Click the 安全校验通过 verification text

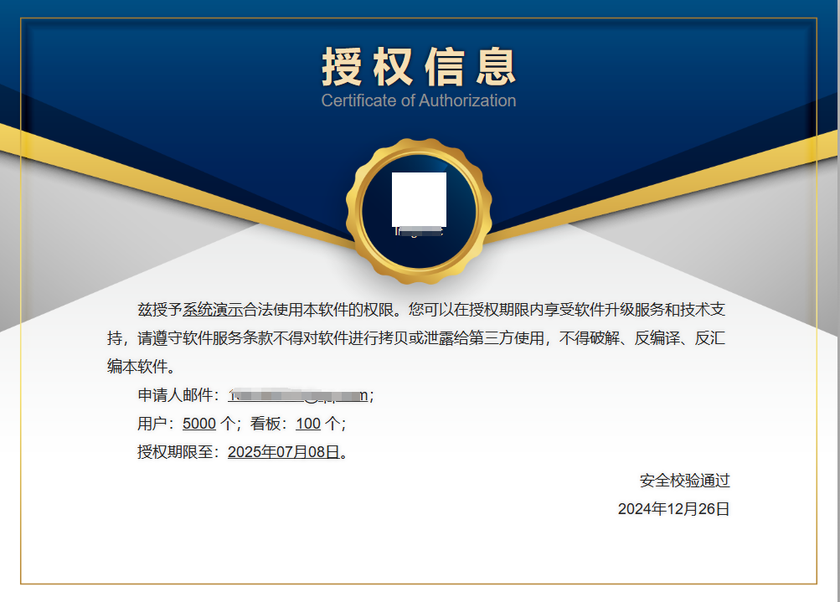tap(684, 481)
